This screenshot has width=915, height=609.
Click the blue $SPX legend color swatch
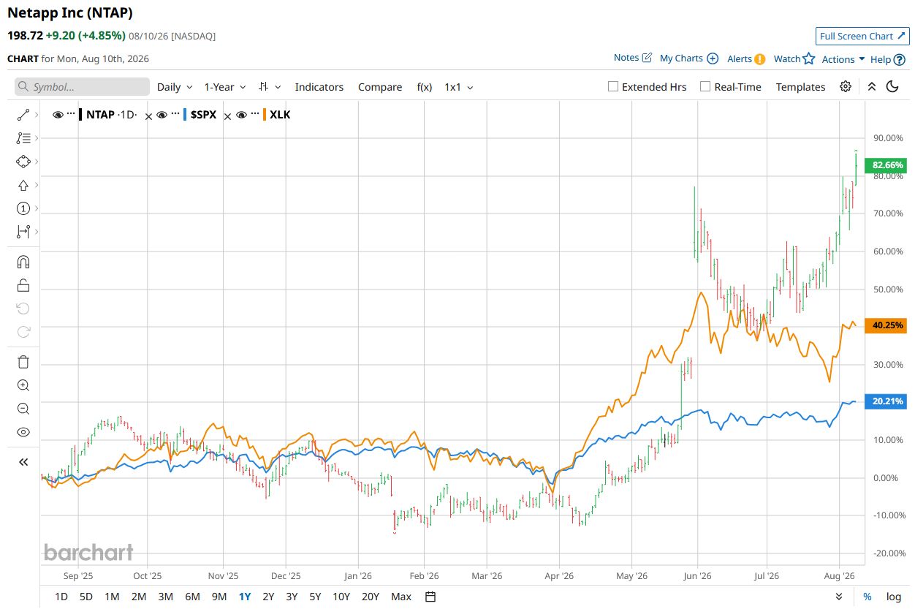tap(185, 114)
